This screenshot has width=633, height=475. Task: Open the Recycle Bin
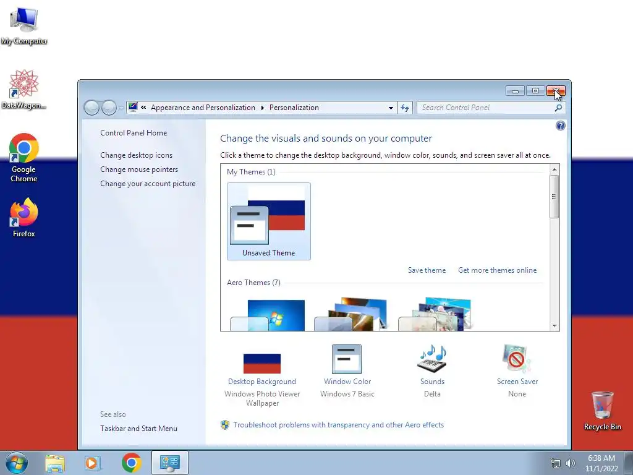coord(602,411)
